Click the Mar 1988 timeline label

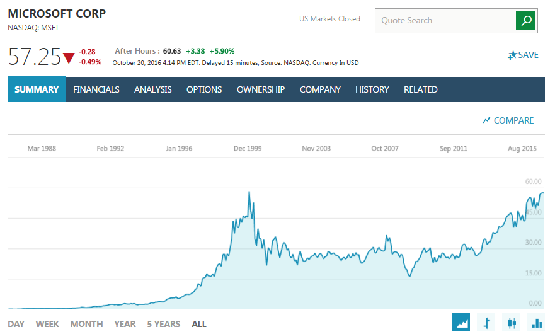pyautogui.click(x=42, y=148)
